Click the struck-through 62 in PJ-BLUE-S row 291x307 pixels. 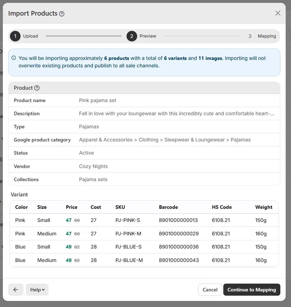coord(77,247)
